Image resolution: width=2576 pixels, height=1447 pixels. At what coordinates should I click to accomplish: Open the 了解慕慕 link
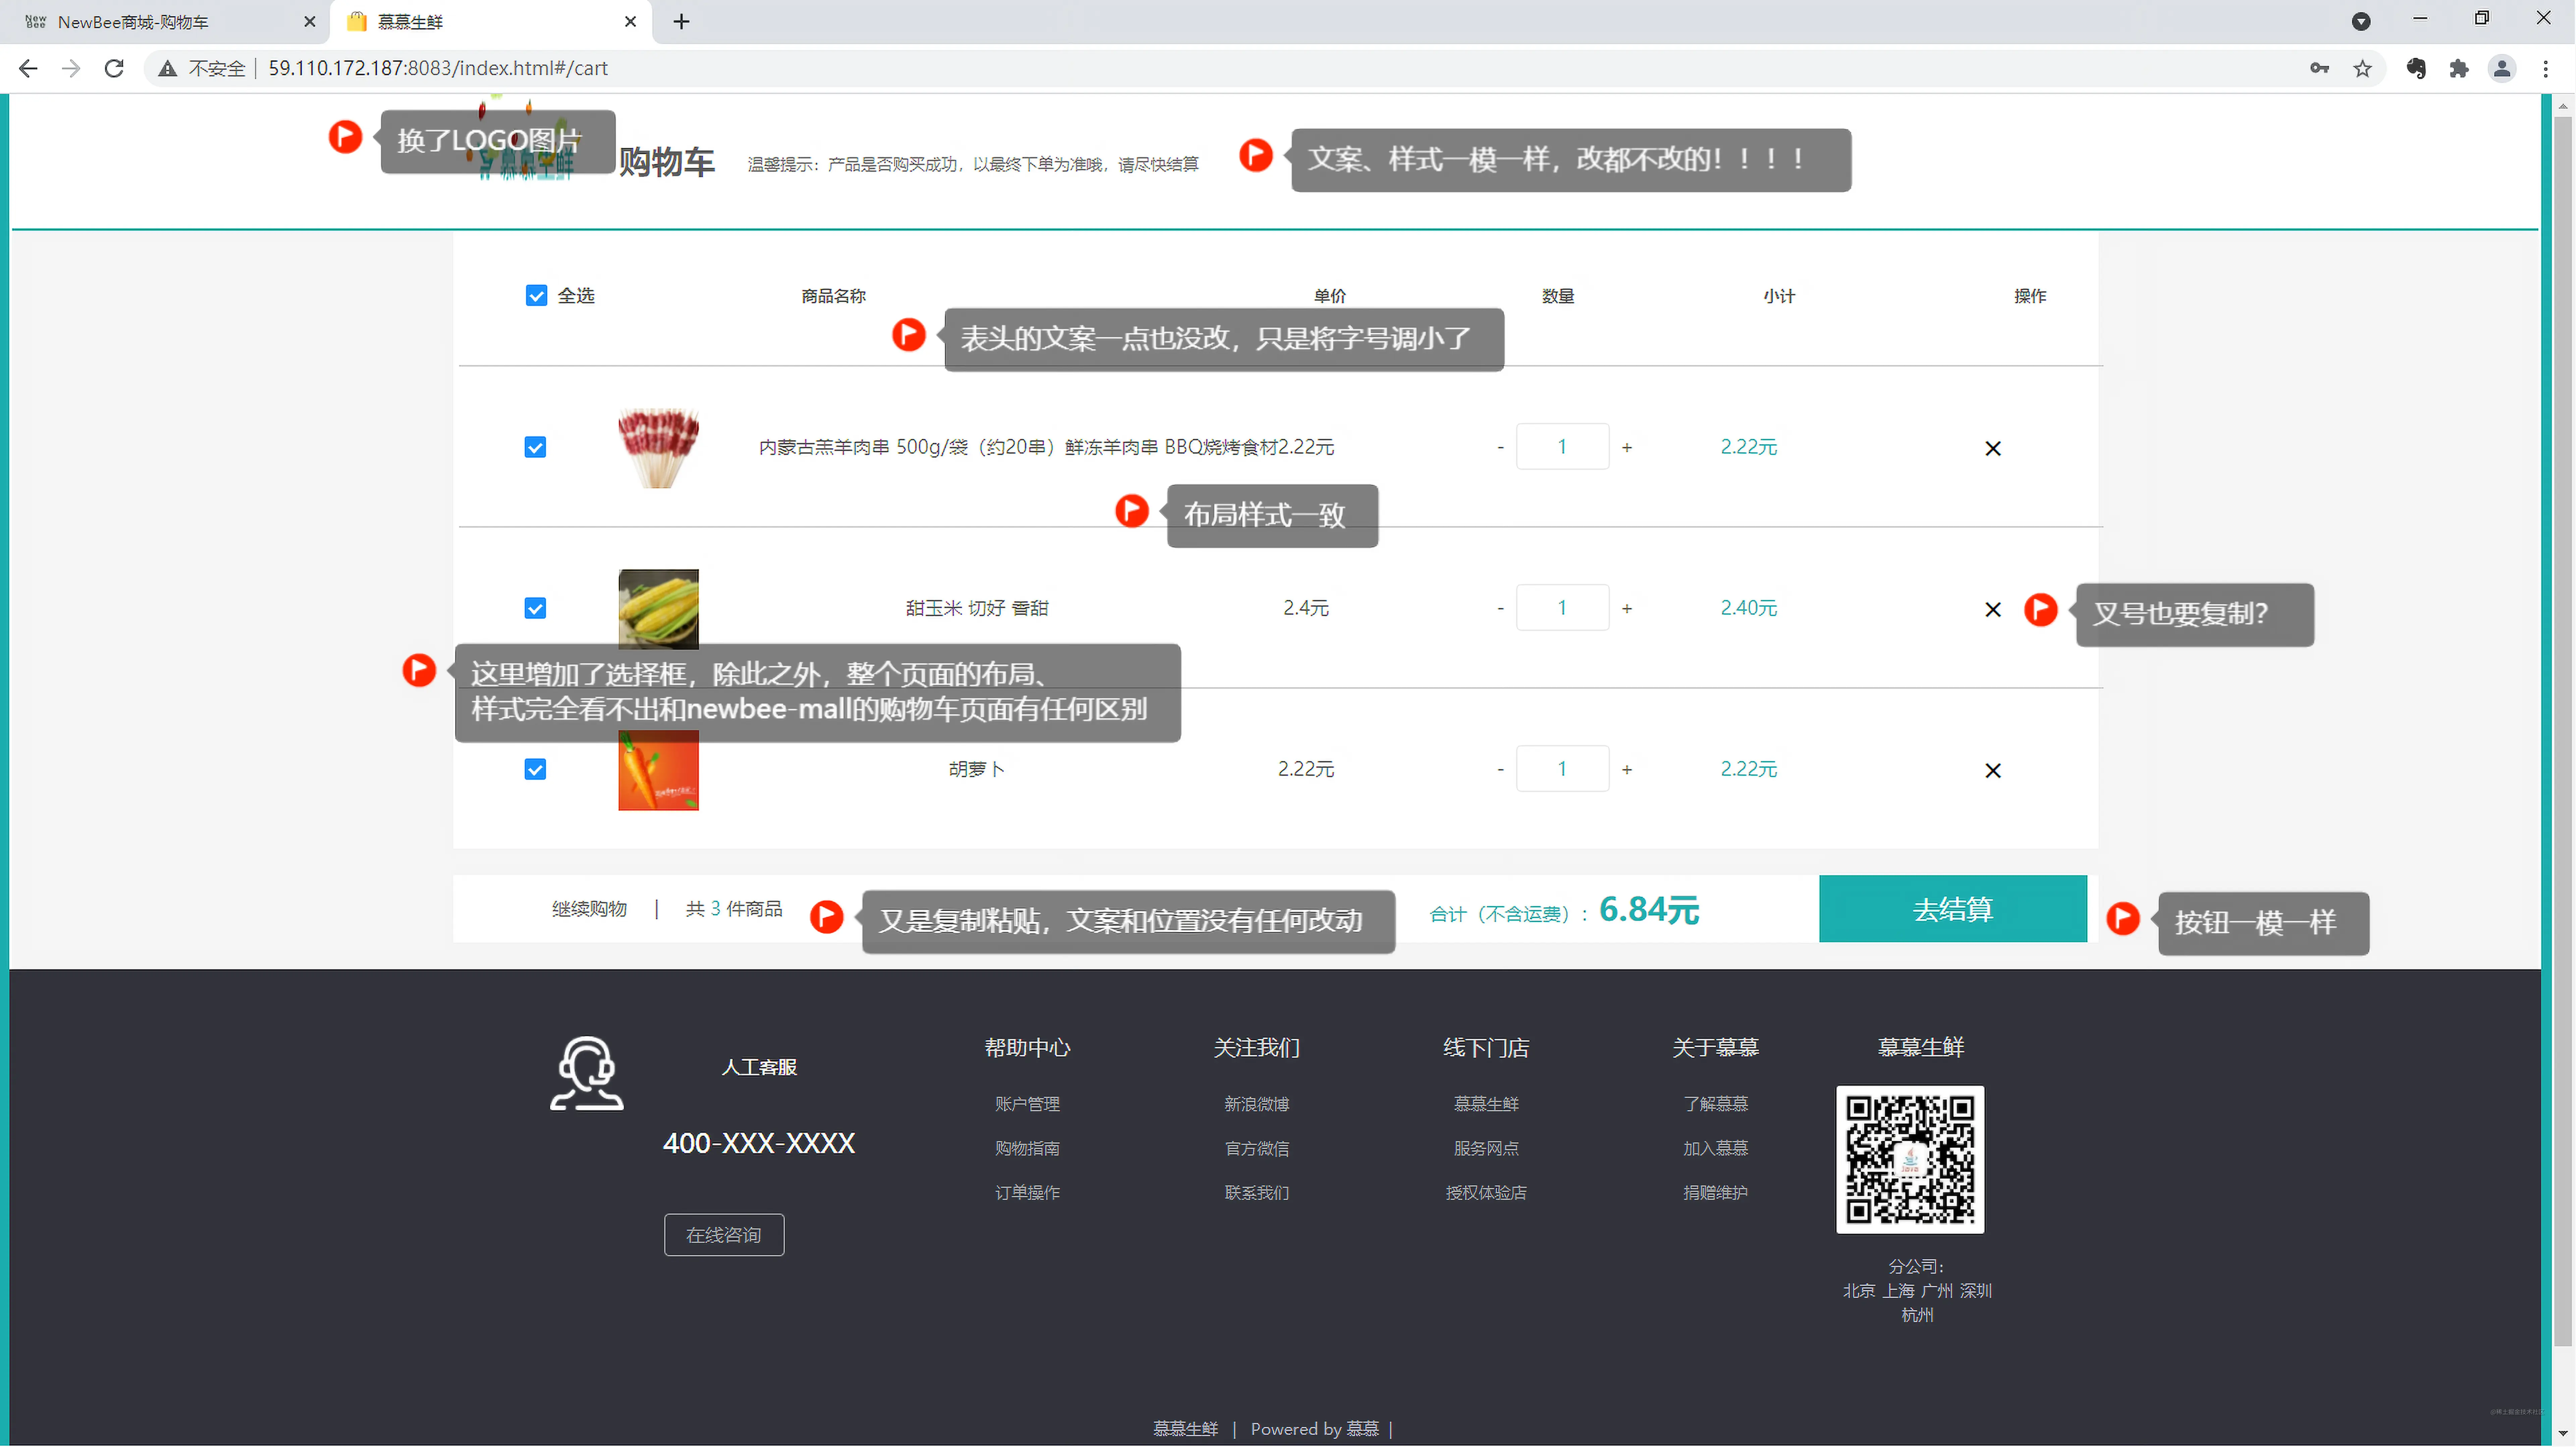pyautogui.click(x=1716, y=1104)
